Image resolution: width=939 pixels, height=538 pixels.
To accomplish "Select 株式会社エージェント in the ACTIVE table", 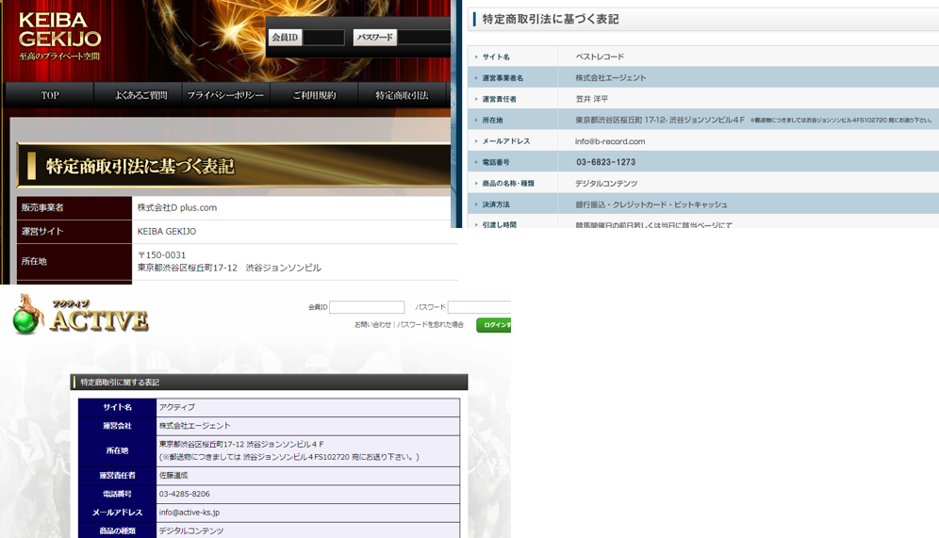I will click(194, 426).
